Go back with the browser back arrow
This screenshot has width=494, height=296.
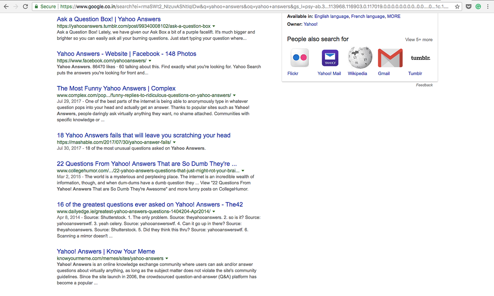(6, 6)
